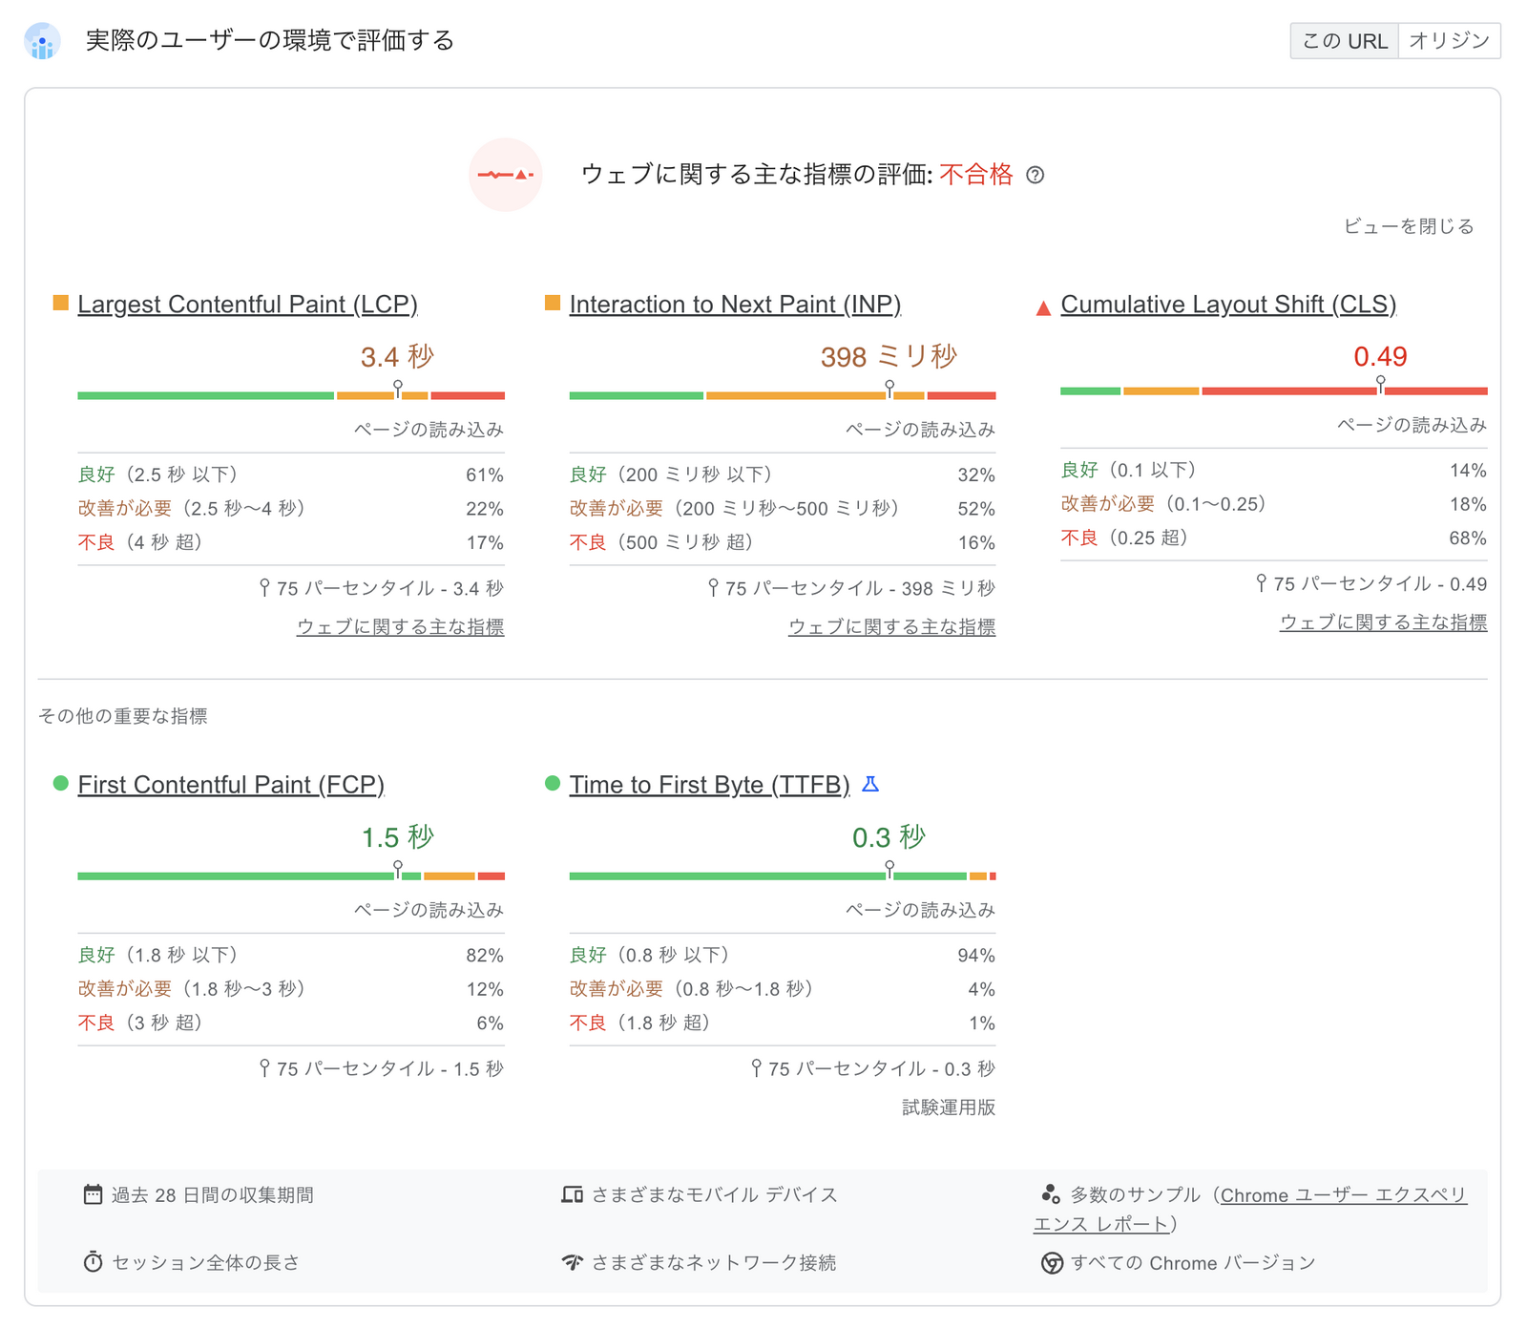
Task: Click the samples icon beside 多数のサンプル
Action: pyautogui.click(x=1050, y=1194)
